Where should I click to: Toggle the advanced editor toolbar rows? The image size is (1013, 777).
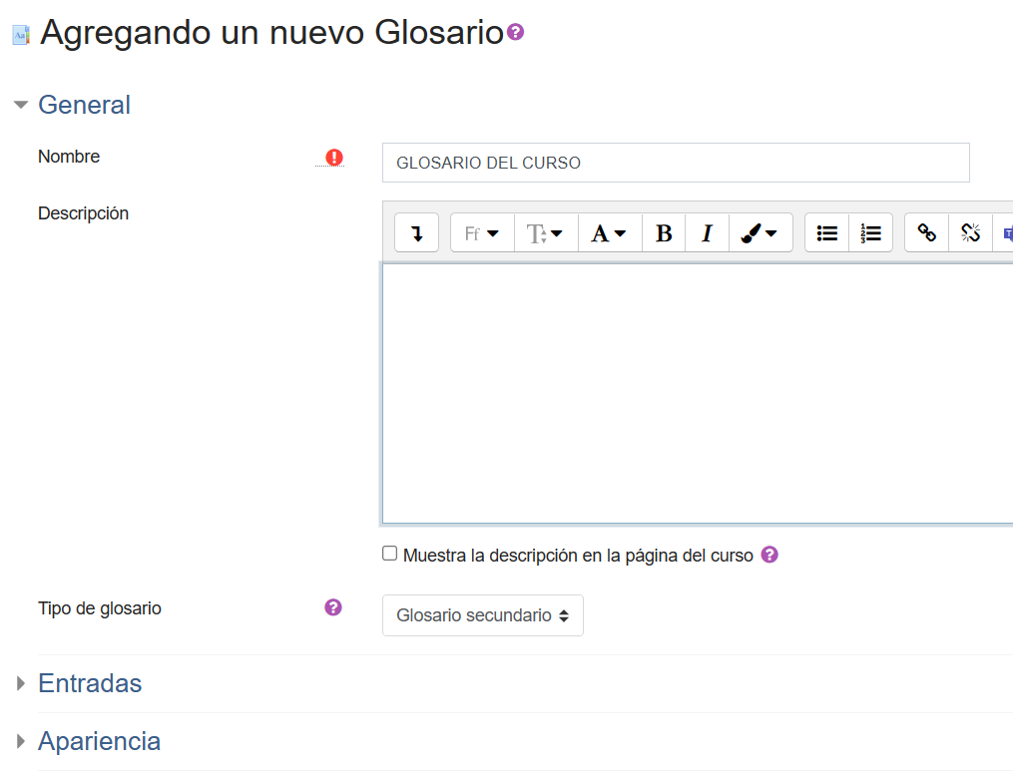[416, 232]
